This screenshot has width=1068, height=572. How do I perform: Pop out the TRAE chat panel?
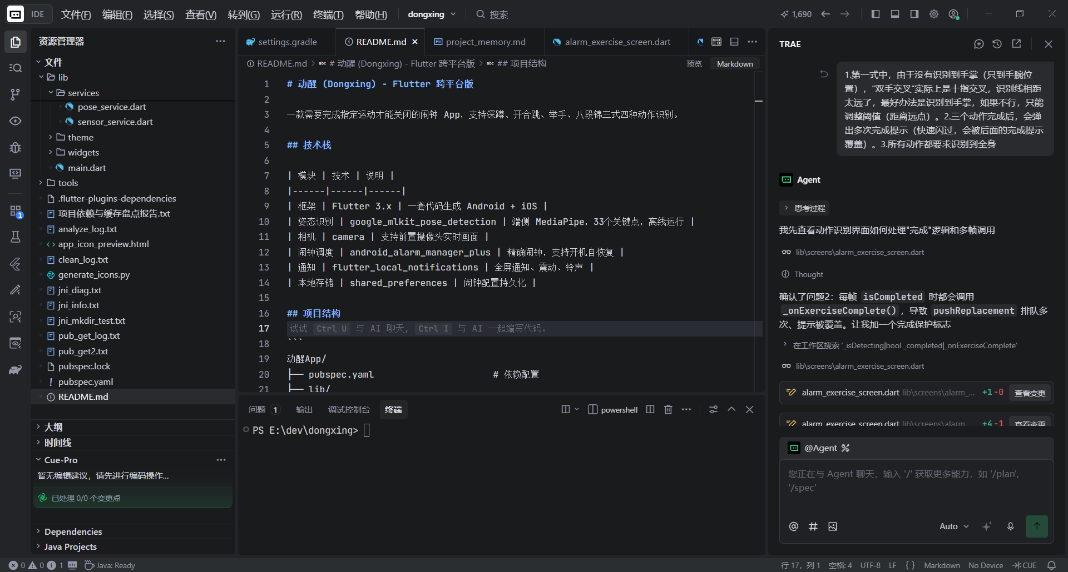pos(1016,44)
